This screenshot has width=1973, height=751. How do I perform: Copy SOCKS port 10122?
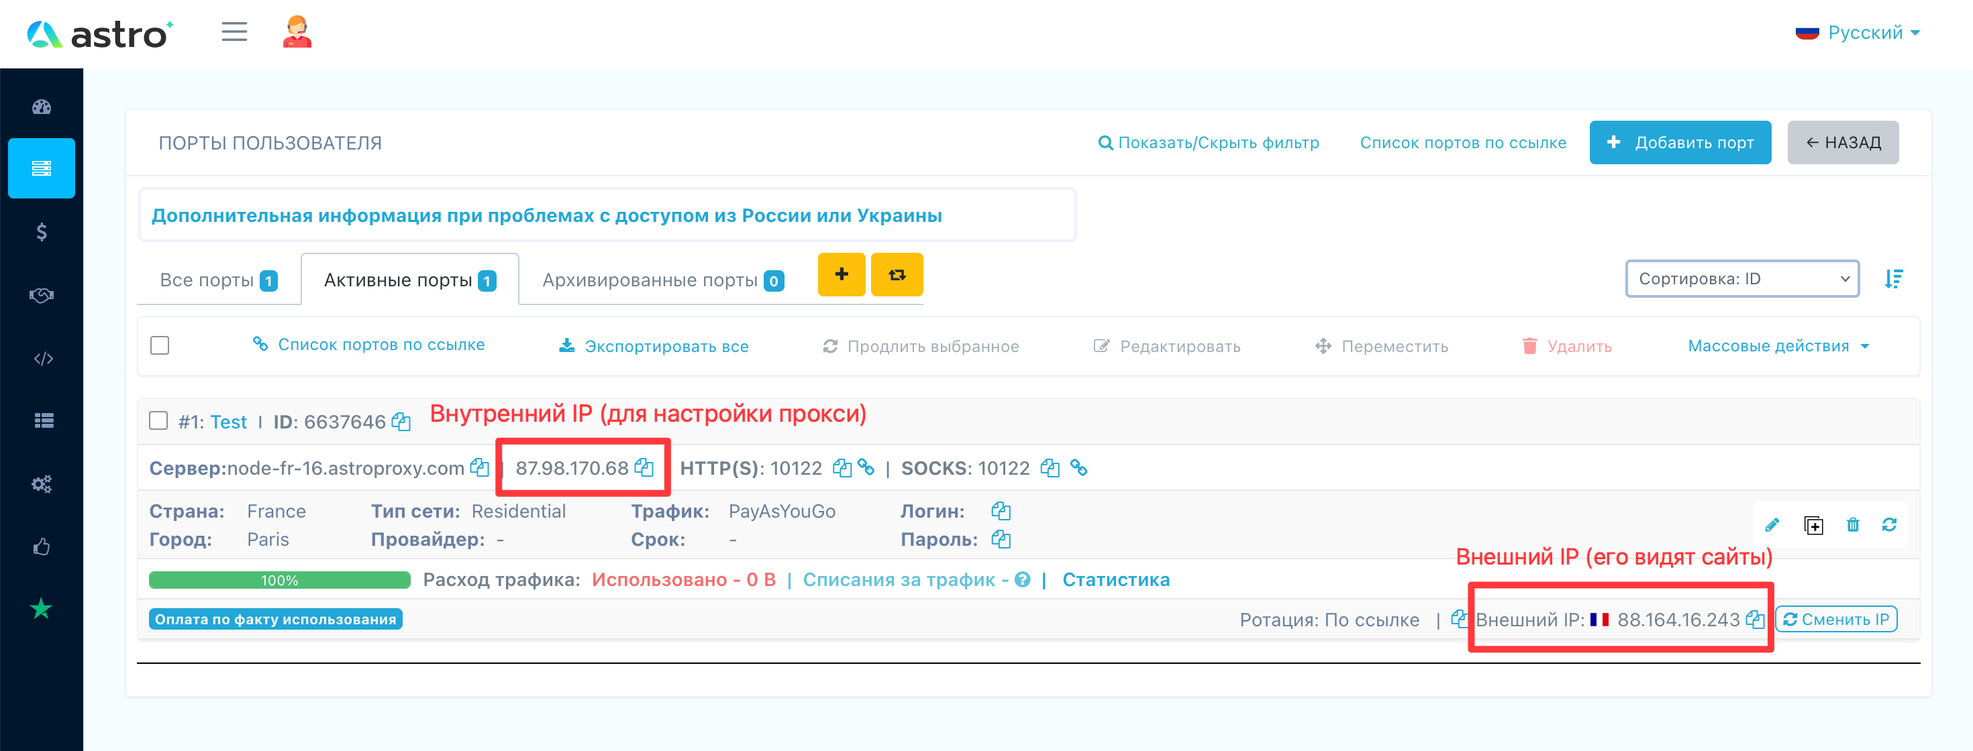point(1050,467)
